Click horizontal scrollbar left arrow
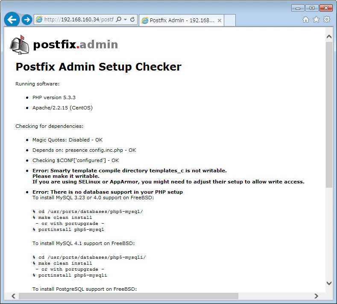 [x=14, y=296]
